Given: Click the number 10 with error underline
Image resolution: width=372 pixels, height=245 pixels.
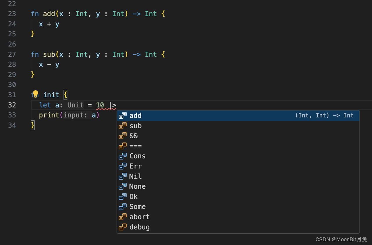Looking at the screenshot, I should (x=100, y=105).
